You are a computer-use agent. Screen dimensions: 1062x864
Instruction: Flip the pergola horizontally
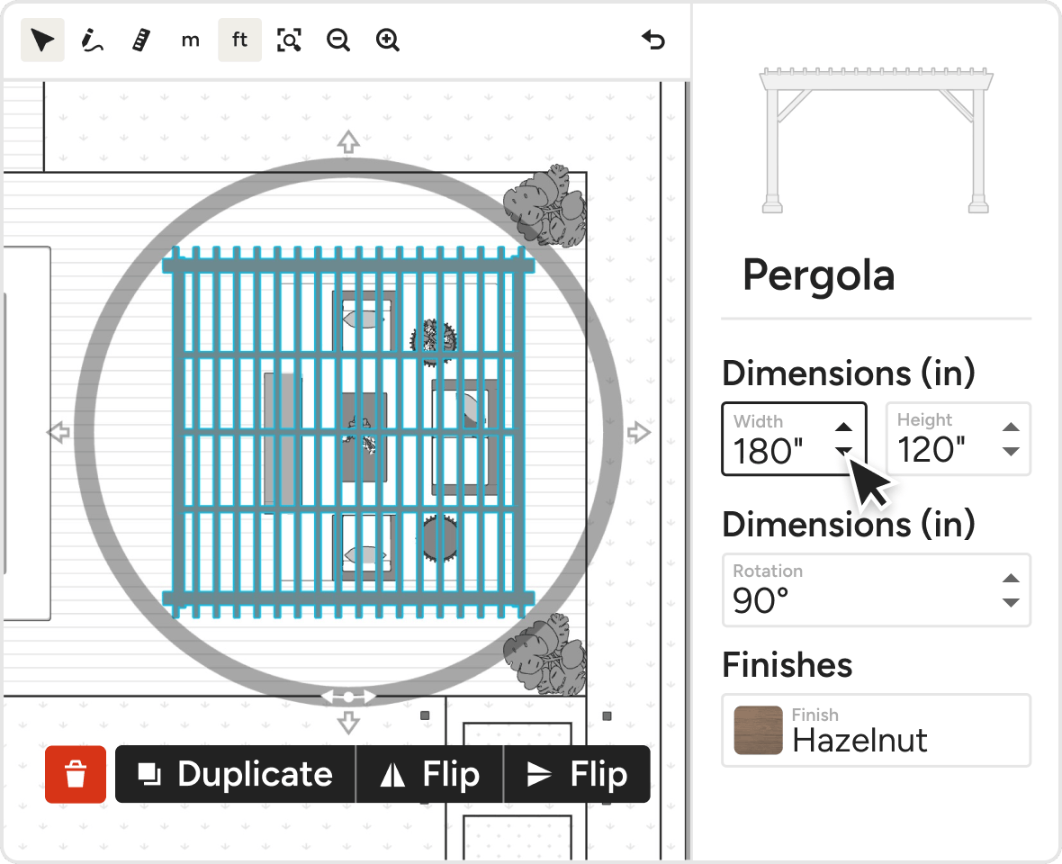[x=430, y=774]
